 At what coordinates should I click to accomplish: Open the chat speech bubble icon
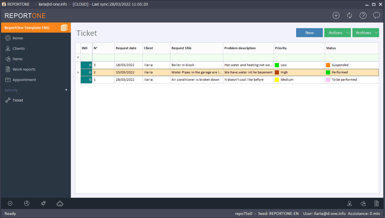coord(376,15)
